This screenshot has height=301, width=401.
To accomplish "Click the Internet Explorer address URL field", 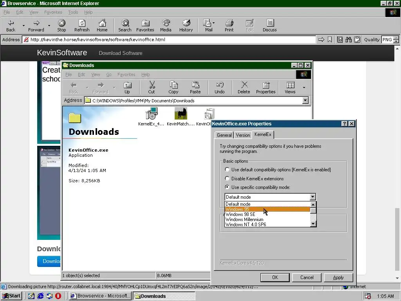I will [x=169, y=40].
